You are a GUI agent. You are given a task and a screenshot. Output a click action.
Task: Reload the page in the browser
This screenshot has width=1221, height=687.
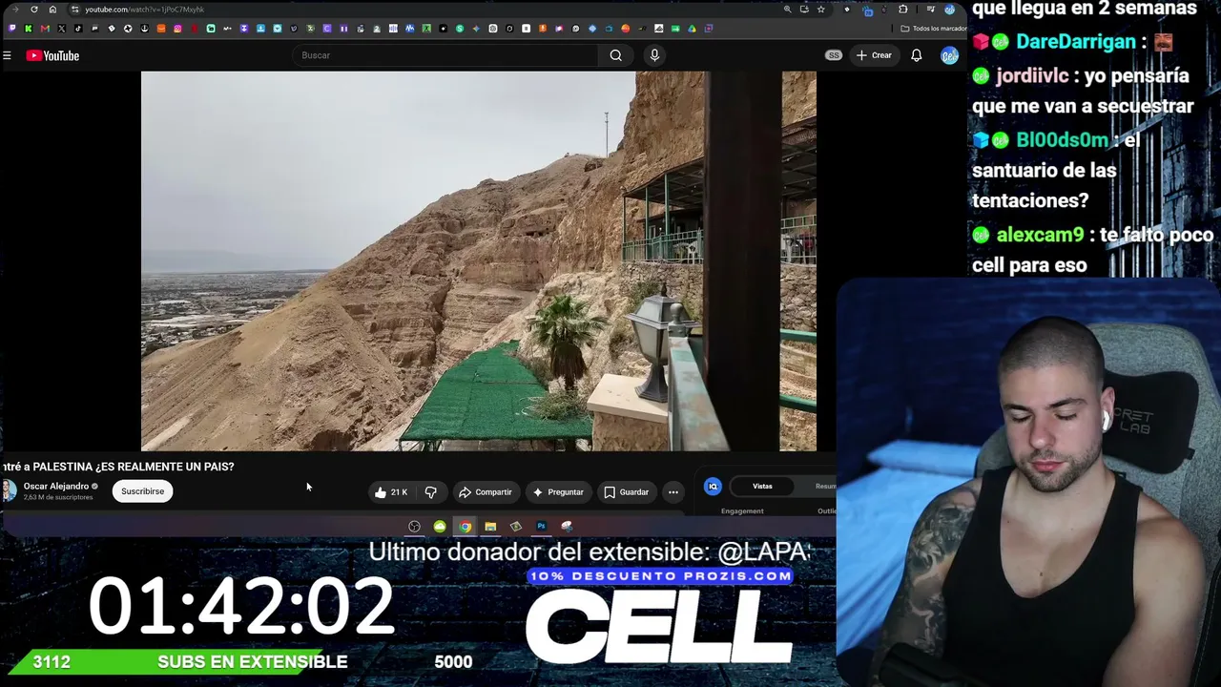[34, 10]
